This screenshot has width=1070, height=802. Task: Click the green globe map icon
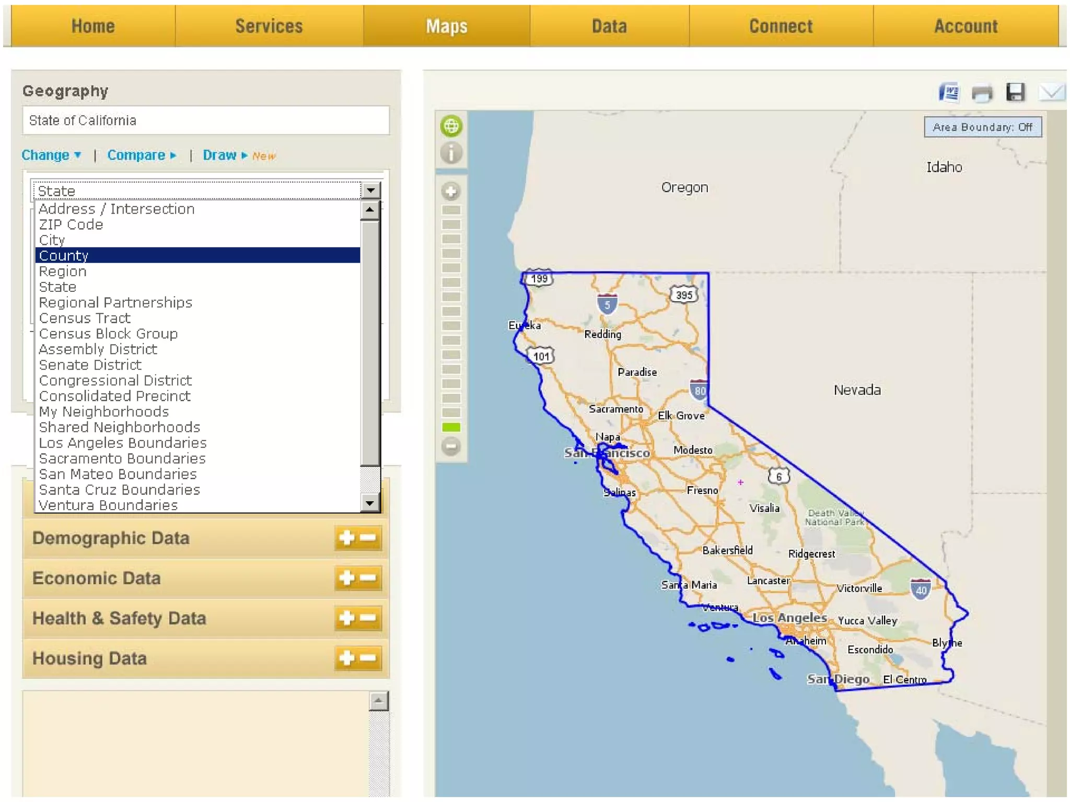click(451, 126)
